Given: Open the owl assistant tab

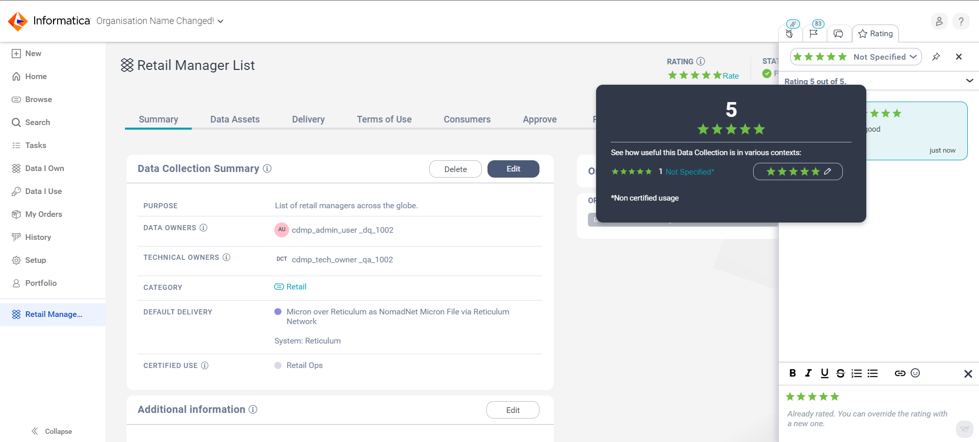Looking at the screenshot, I should 790,34.
